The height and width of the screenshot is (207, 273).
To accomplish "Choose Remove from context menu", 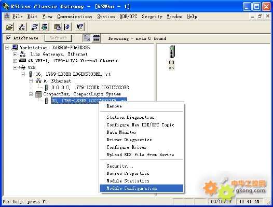I will [141, 106].
